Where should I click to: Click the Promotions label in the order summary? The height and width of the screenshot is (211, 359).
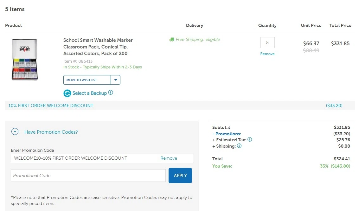coord(228,134)
